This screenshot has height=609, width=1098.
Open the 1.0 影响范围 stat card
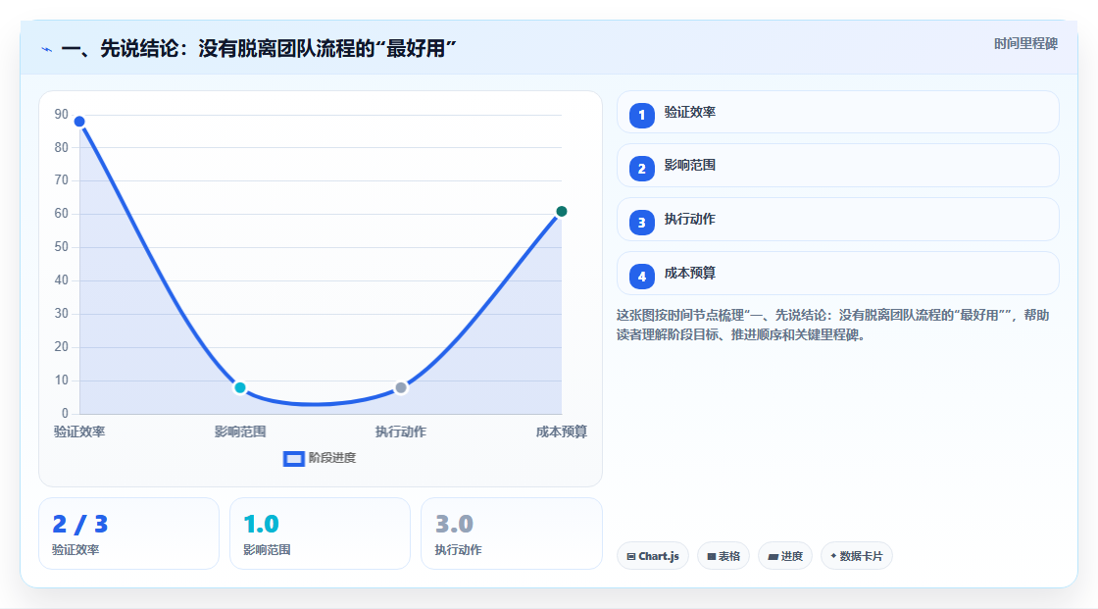(x=320, y=533)
